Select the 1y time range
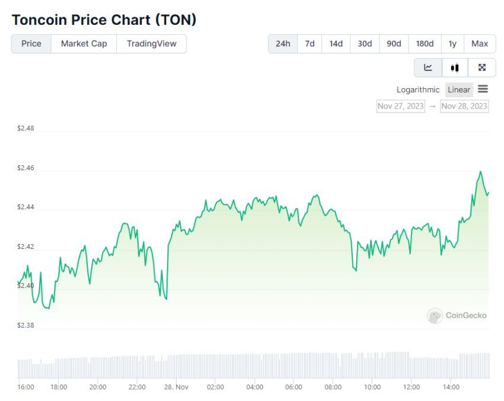Screen dimensions: 504x401 pyautogui.click(x=452, y=44)
